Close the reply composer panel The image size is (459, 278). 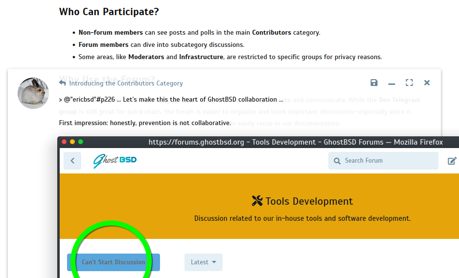[427, 83]
